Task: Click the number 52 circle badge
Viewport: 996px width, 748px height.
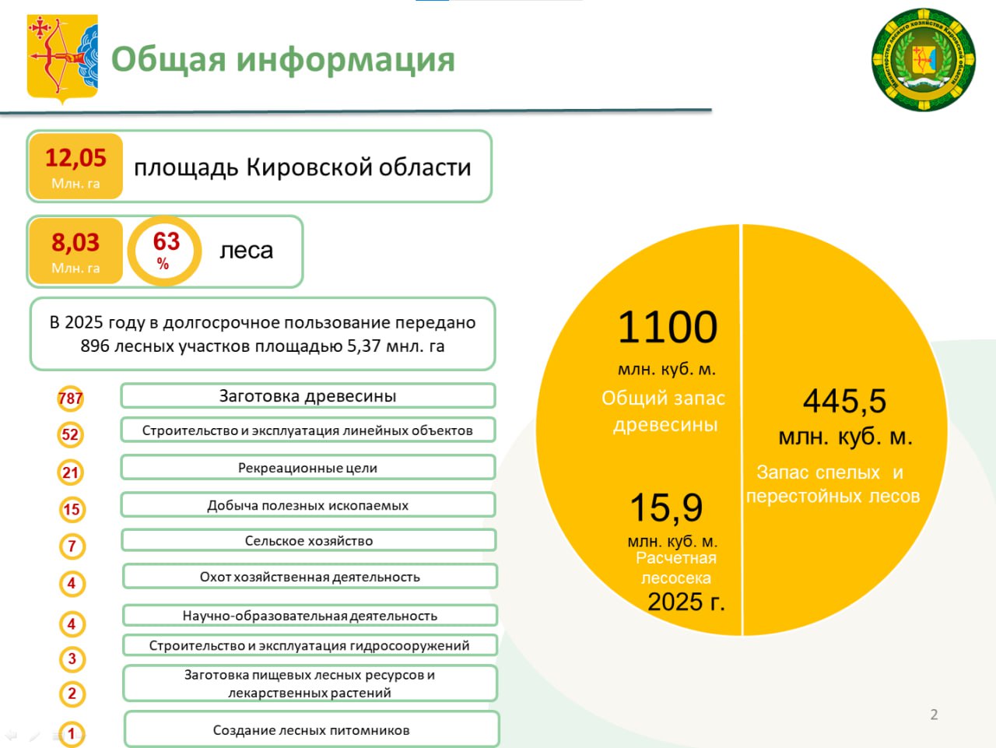Action: (70, 434)
